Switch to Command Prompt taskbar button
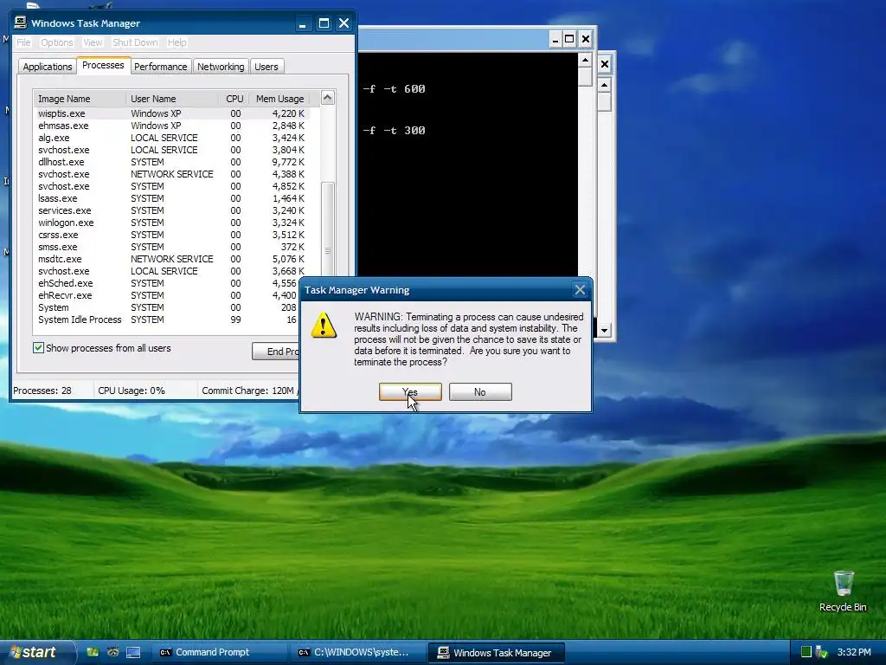886x665 pixels. click(219, 652)
